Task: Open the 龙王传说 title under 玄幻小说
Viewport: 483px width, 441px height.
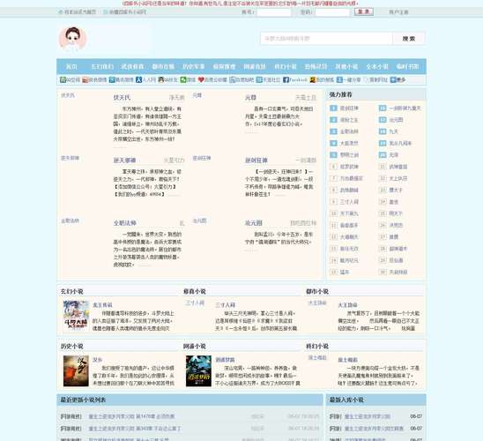Action: [x=102, y=305]
